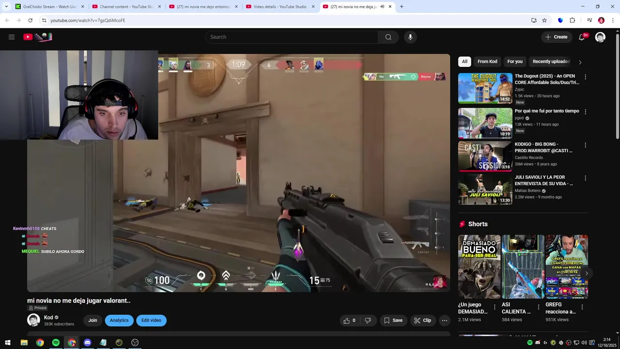Open Spotify from the taskbar
This screenshot has height=349, width=620.
[x=56, y=343]
